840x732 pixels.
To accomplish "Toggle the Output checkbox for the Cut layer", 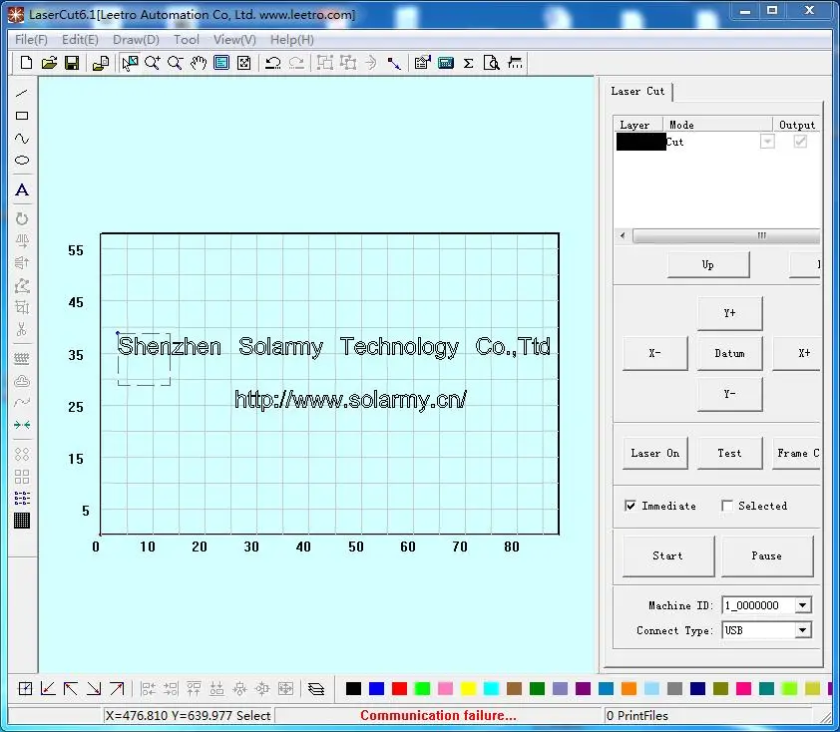I will 798,141.
